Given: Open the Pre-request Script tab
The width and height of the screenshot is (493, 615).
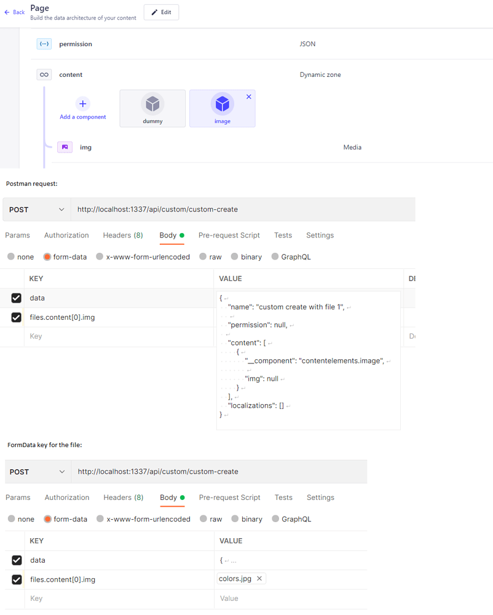Looking at the screenshot, I should click(x=229, y=235).
